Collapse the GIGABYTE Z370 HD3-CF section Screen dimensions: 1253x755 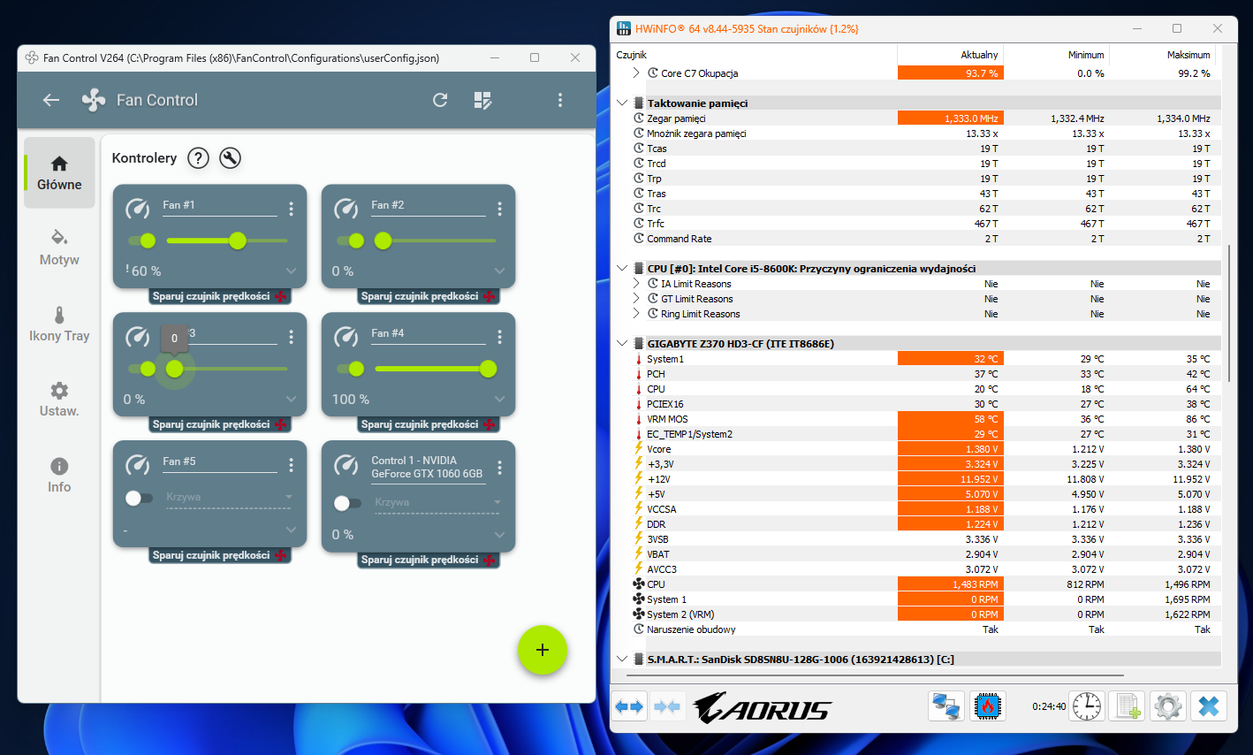point(622,344)
